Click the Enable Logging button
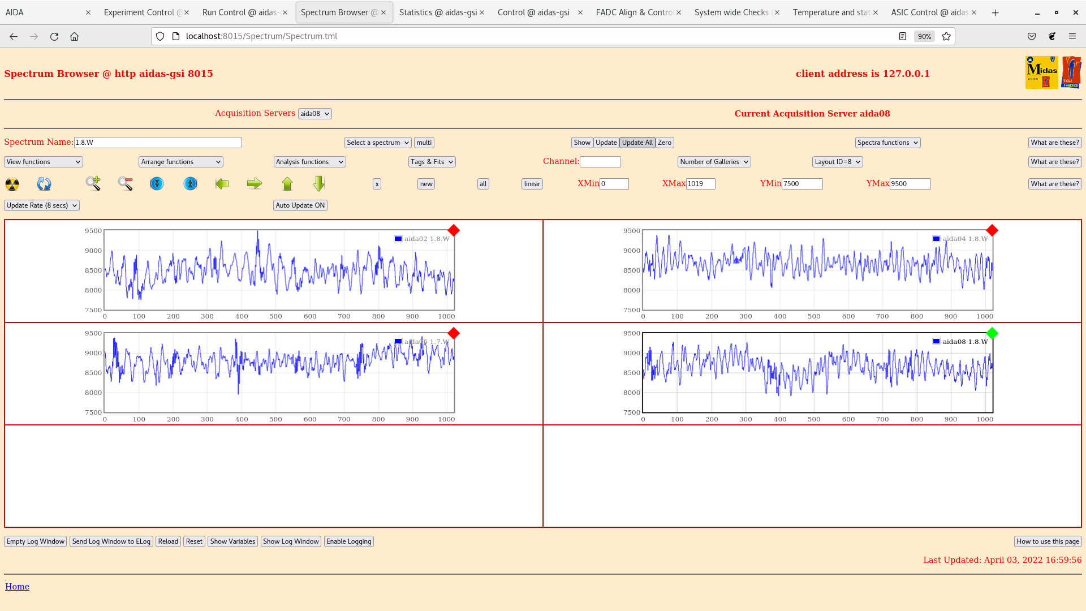 coord(349,541)
